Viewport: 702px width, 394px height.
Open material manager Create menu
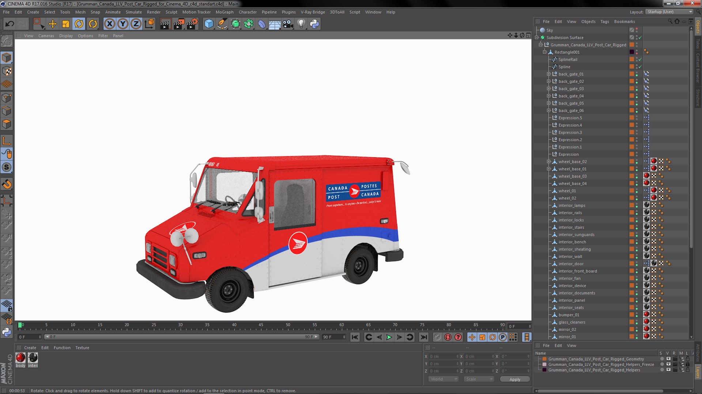[30, 348]
